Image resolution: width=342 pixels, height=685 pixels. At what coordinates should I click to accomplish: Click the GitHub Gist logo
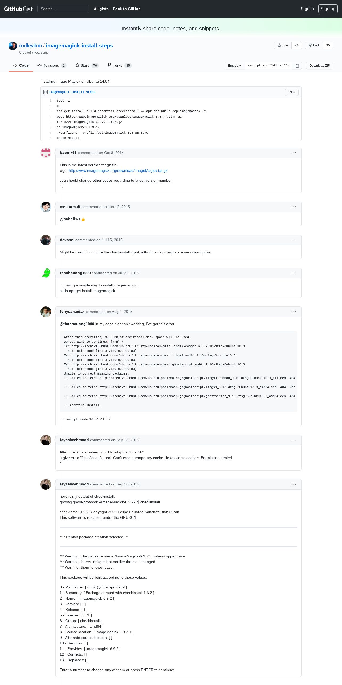tap(18, 9)
